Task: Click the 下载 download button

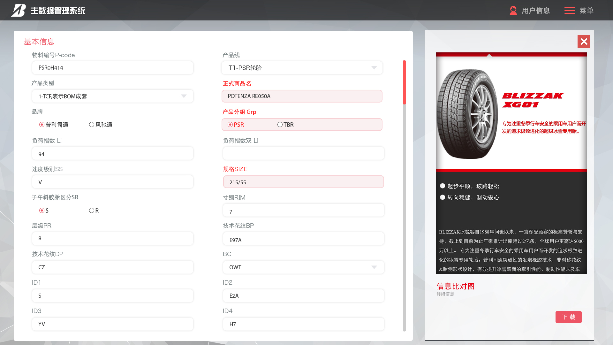Action: 569,317
